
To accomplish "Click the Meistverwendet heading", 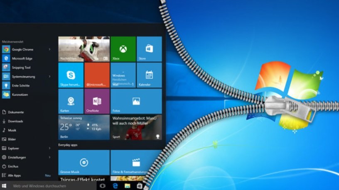I will click(13, 41).
